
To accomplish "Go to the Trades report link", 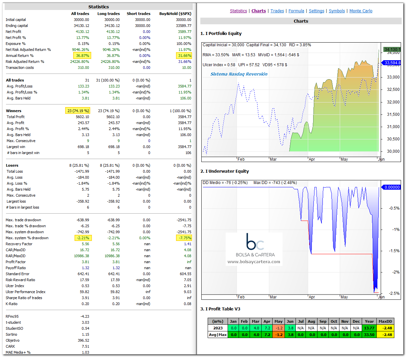I will click(277, 11).
